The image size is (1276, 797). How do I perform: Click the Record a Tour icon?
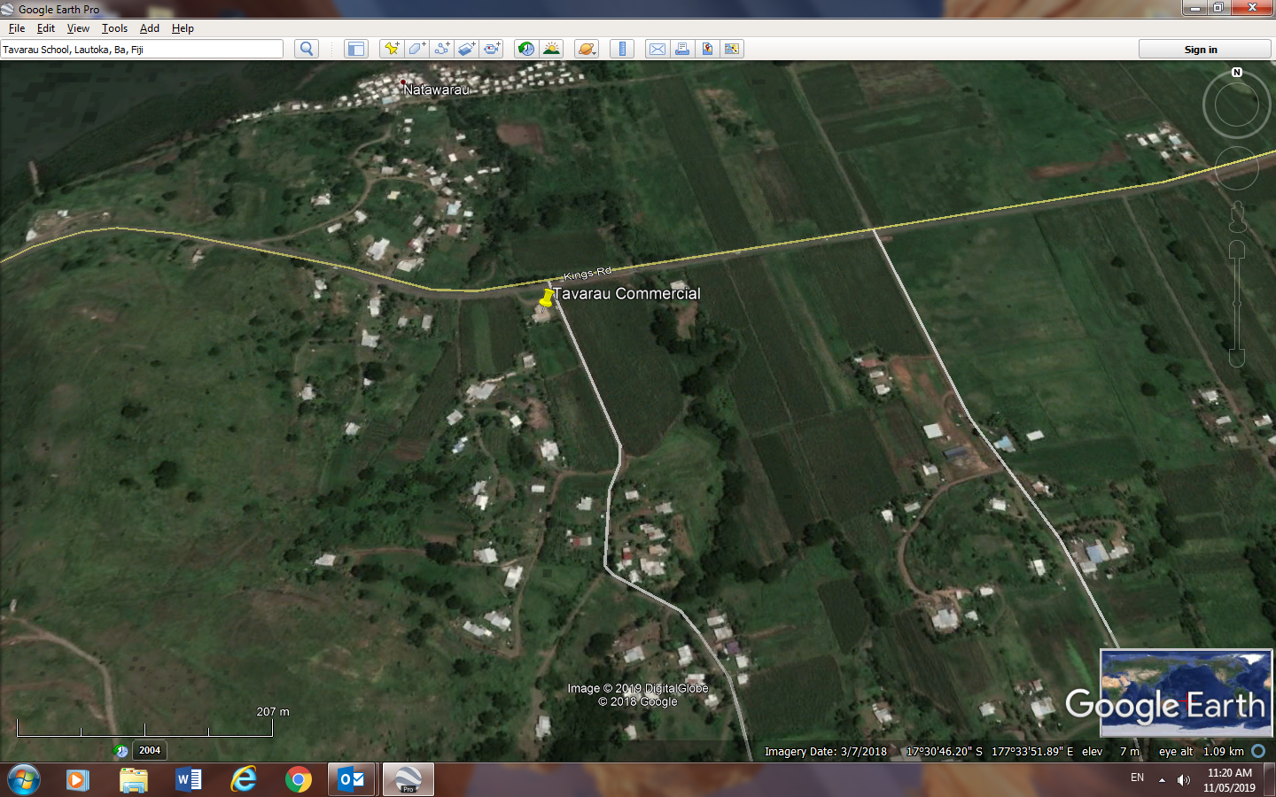click(x=492, y=49)
